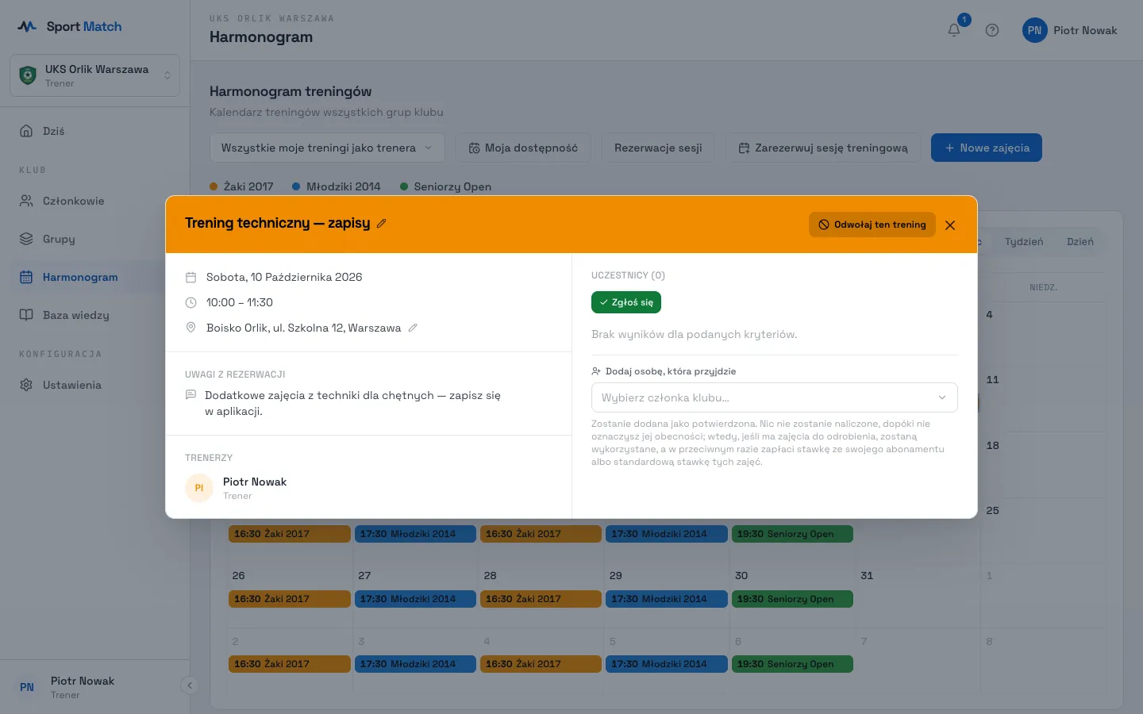
Task: Open the help question mark icon
Action: [x=992, y=30]
